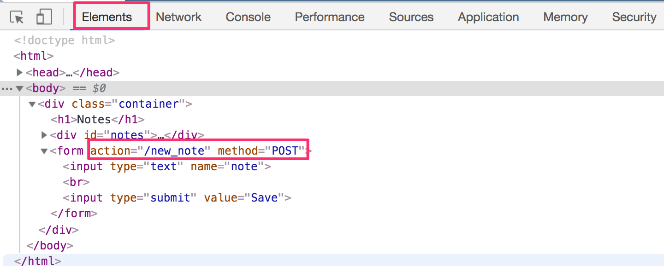Go to the Performance tab

coord(330,17)
